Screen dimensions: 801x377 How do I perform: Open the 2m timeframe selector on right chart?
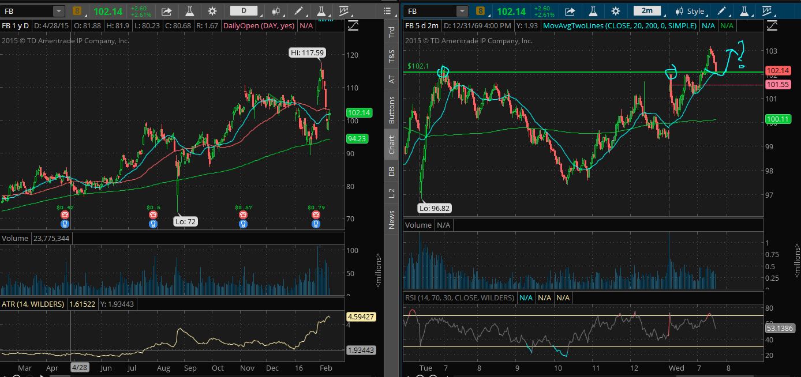click(647, 11)
